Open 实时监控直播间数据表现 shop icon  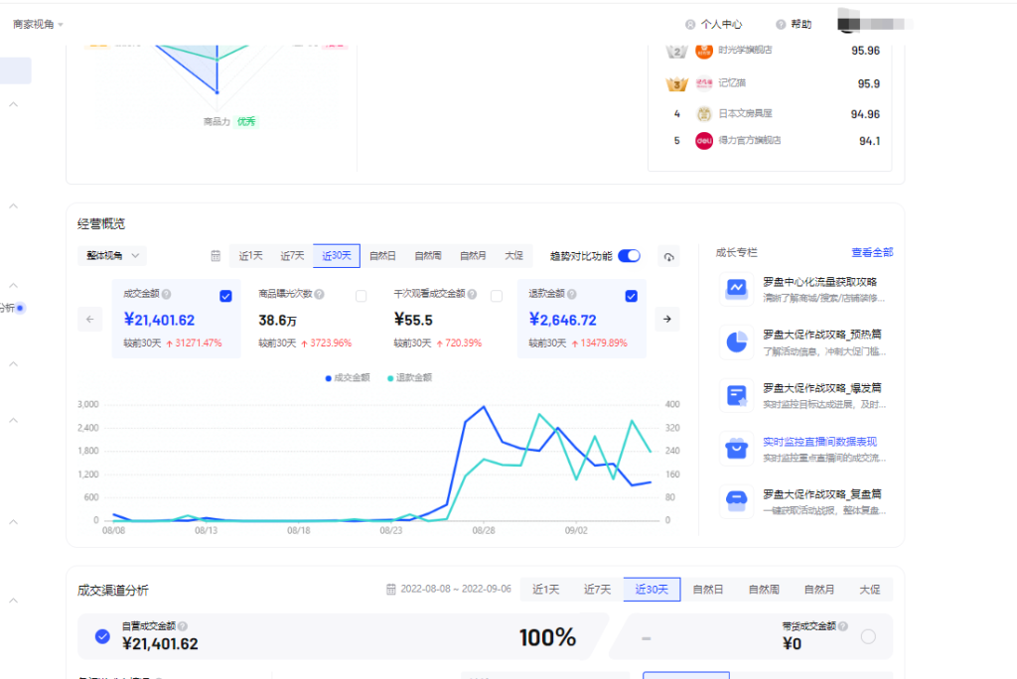(736, 448)
